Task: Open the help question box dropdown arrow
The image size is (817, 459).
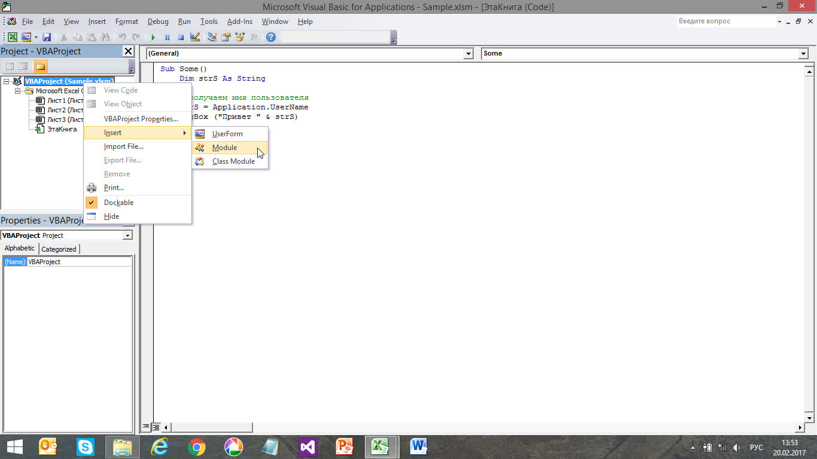Action: point(779,22)
